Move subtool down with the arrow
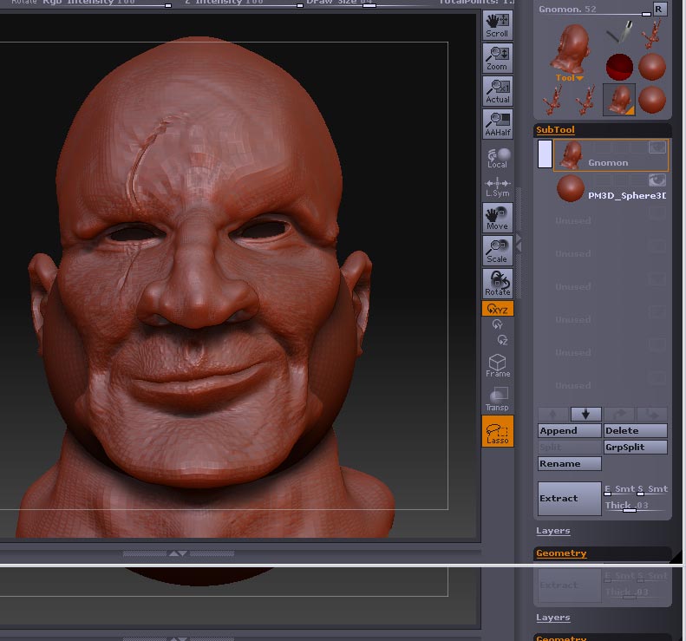This screenshot has height=641, width=686. 585,414
